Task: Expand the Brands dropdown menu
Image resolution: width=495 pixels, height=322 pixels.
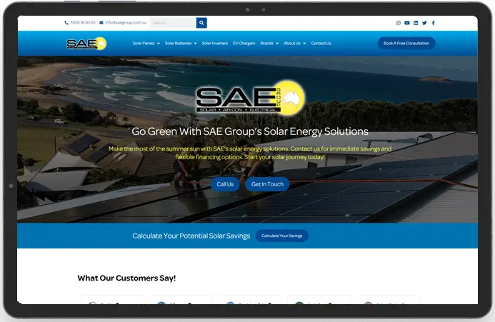Action: (269, 44)
